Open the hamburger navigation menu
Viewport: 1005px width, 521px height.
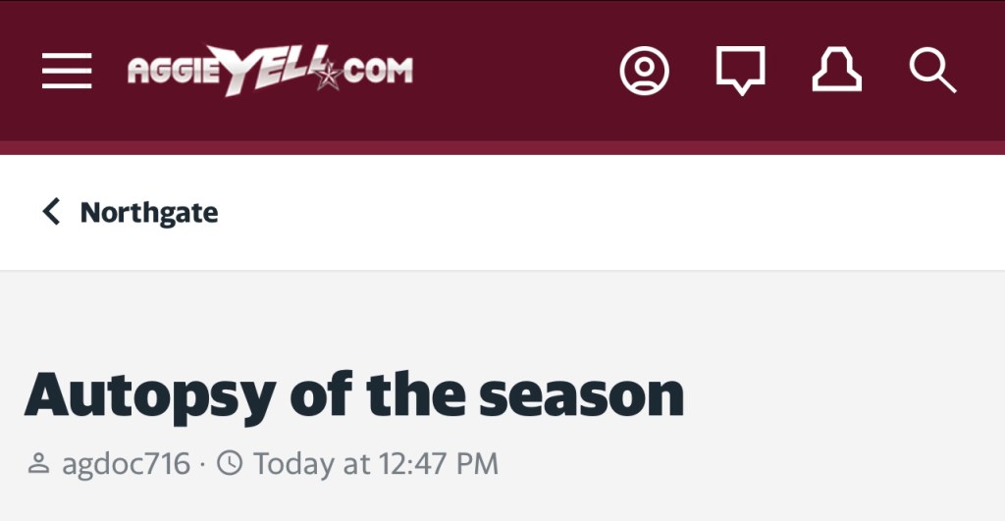pyautogui.click(x=67, y=72)
